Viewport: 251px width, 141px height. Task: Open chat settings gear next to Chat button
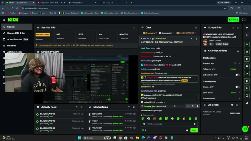click(x=187, y=130)
